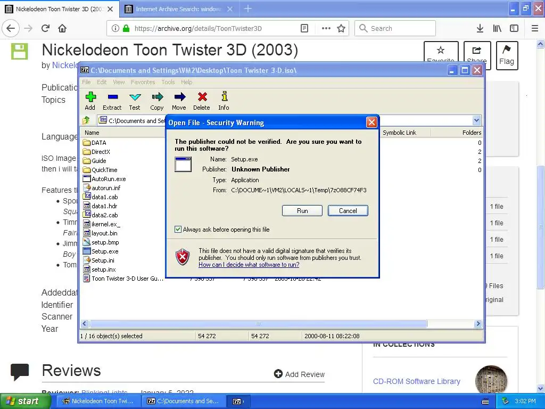Open the View menu in 7-Zip
The width and height of the screenshot is (545, 409).
[x=119, y=82]
